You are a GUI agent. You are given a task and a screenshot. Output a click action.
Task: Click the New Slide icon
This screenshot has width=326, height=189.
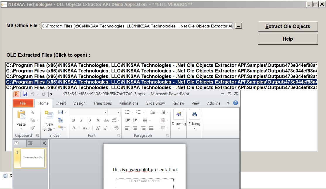click(x=49, y=115)
